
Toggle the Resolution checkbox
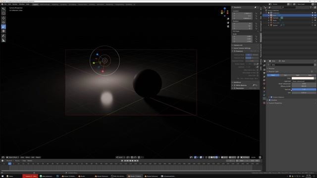point(235,89)
